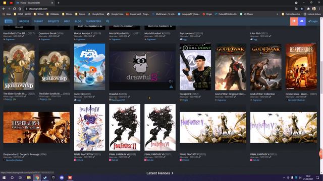Viewport: 323px width, 181px height.
Task: Click the Windows Start button
Action: (x=4, y=177)
